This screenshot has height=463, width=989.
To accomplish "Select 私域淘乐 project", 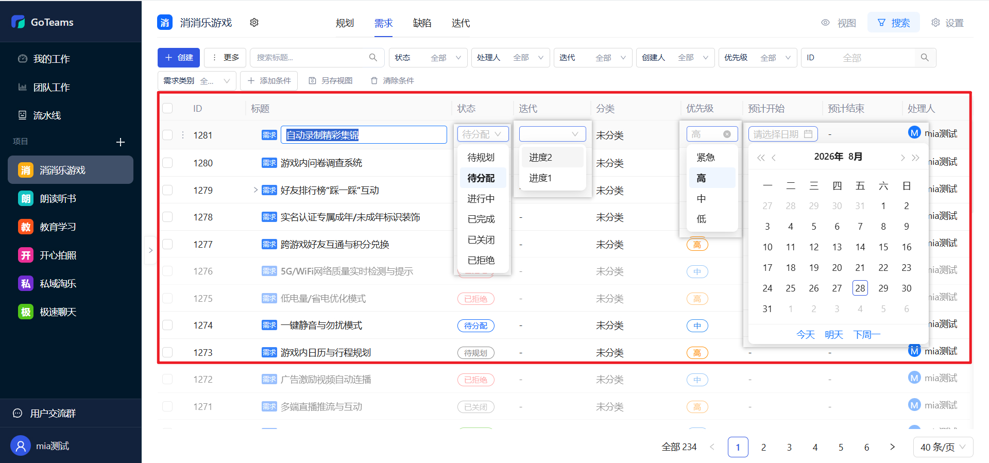I will [71, 284].
